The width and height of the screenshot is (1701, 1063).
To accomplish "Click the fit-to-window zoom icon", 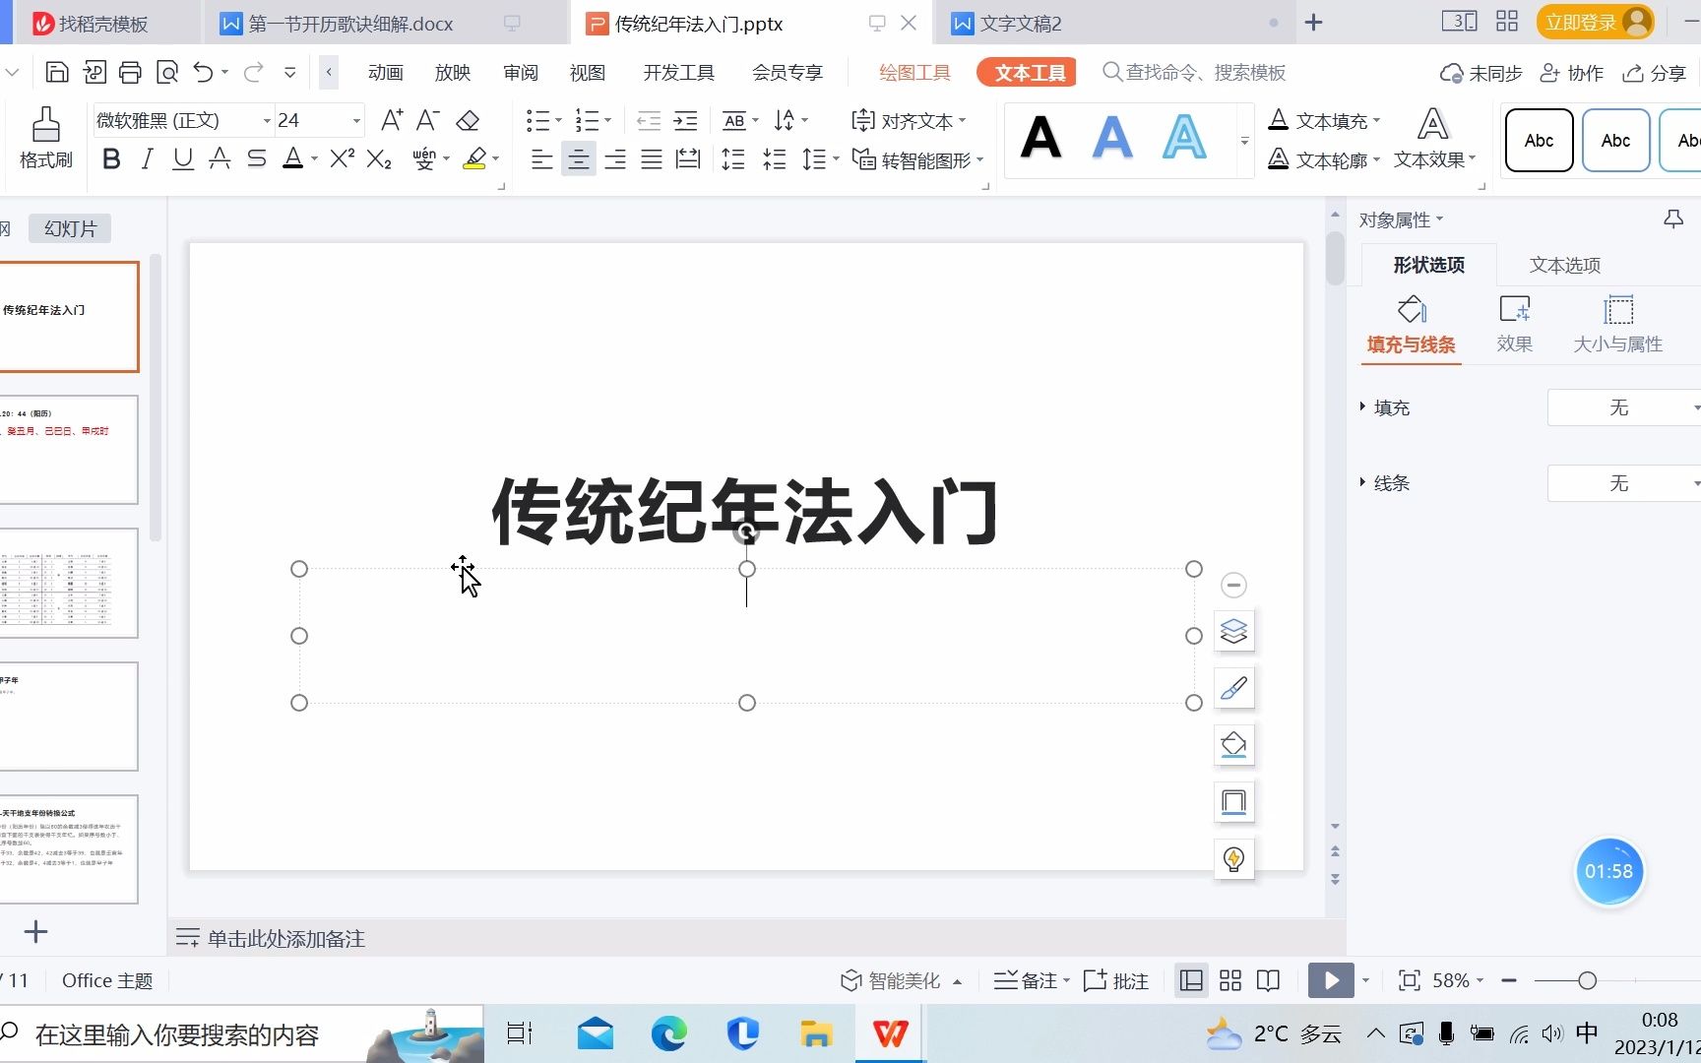I will click(x=1410, y=980).
